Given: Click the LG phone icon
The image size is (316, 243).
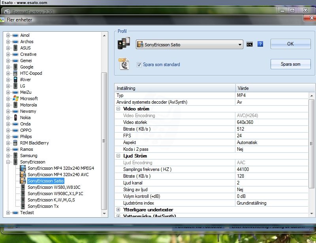Looking at the screenshot, I should coord(15,86).
